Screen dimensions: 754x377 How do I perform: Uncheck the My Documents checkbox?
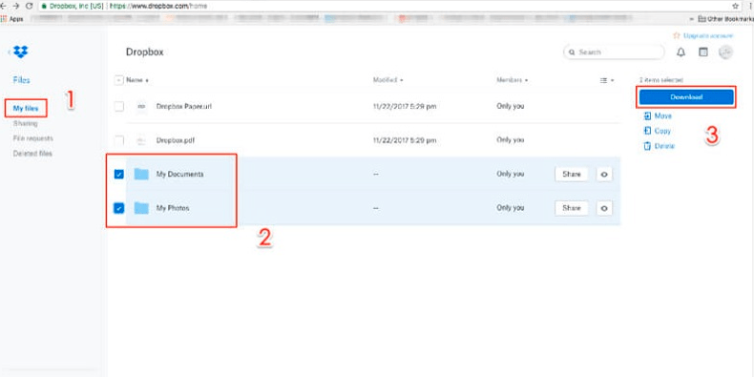[x=118, y=174]
